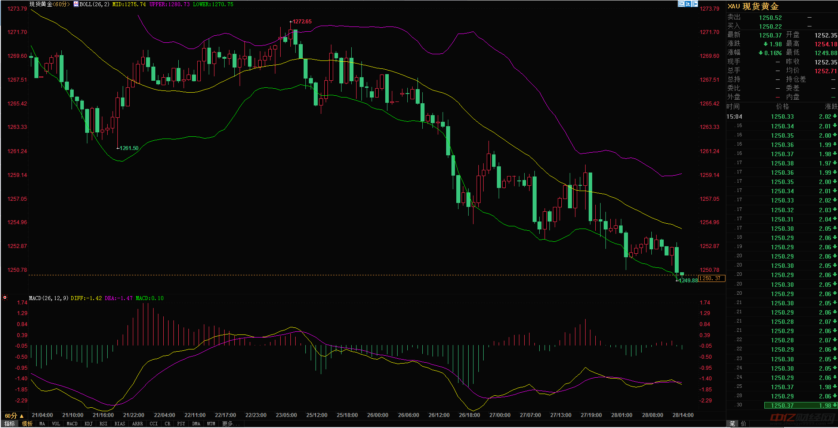The image size is (838, 428).
Task: Select the MACD indicator button
Action: tap(72, 424)
